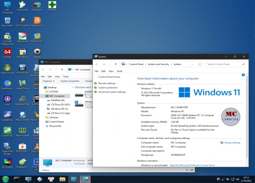The height and width of the screenshot is (183, 255).
Task: Open Apps mount desktop icon
Action: point(7,69)
